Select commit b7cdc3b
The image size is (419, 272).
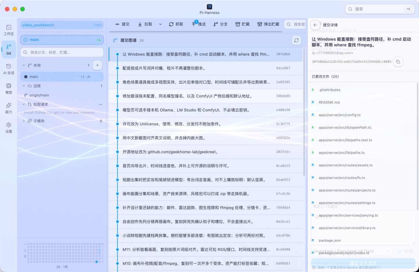[x=206, y=193]
